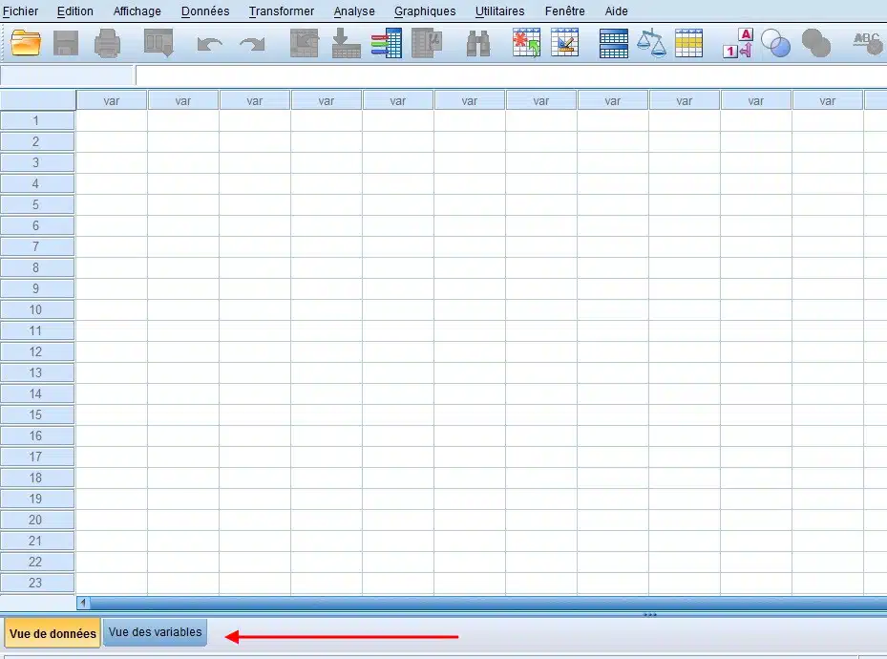Image resolution: width=887 pixels, height=659 pixels.
Task: Open the Analyse menu
Action: pyautogui.click(x=354, y=11)
